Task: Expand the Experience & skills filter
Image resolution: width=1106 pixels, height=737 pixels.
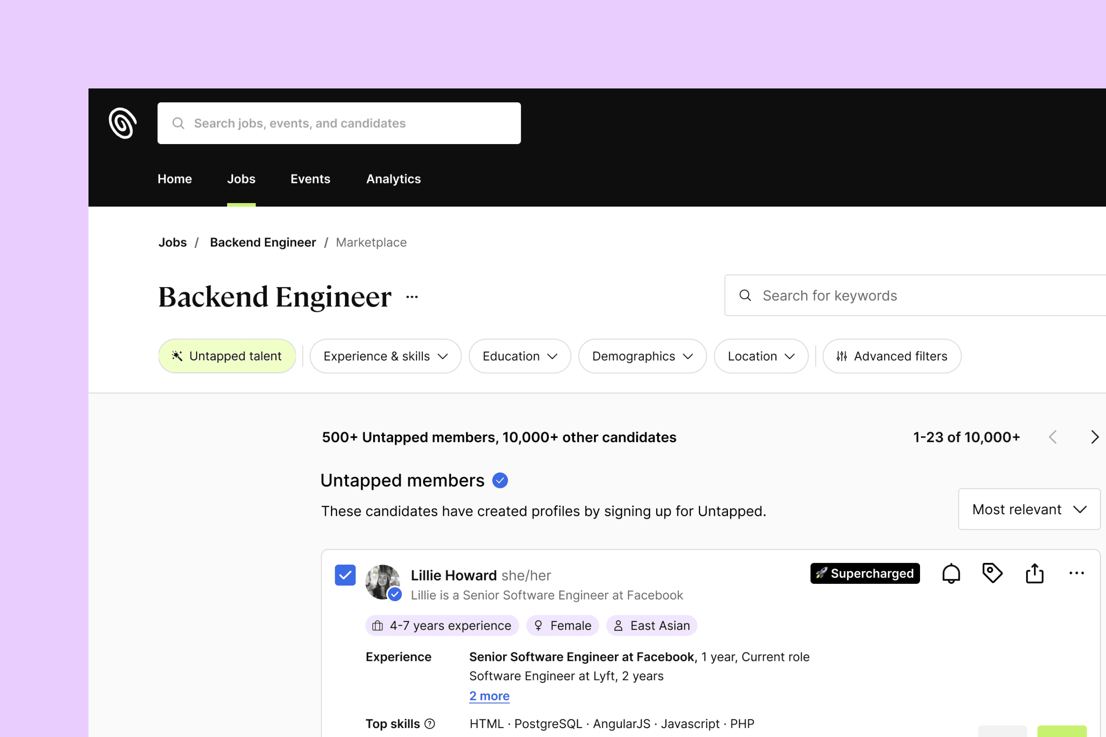Action: (x=385, y=356)
